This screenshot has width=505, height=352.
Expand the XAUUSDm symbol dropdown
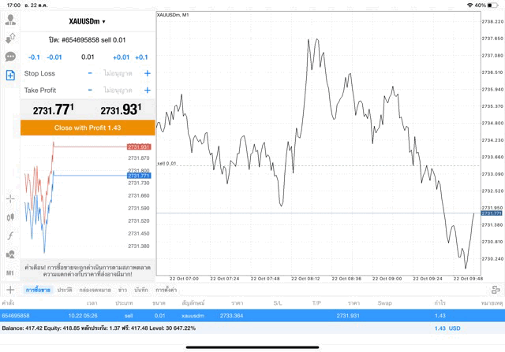(x=88, y=21)
